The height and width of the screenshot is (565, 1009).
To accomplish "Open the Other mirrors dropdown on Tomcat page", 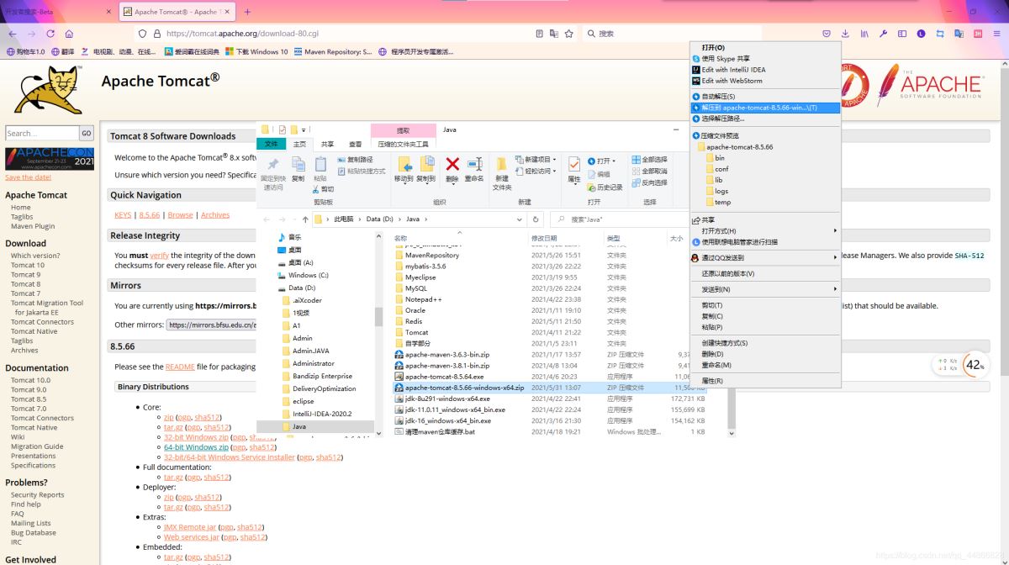I will coord(210,325).
